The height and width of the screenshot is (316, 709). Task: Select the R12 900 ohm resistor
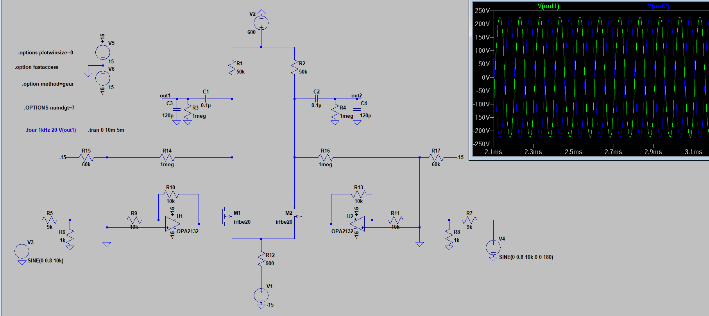point(261,259)
